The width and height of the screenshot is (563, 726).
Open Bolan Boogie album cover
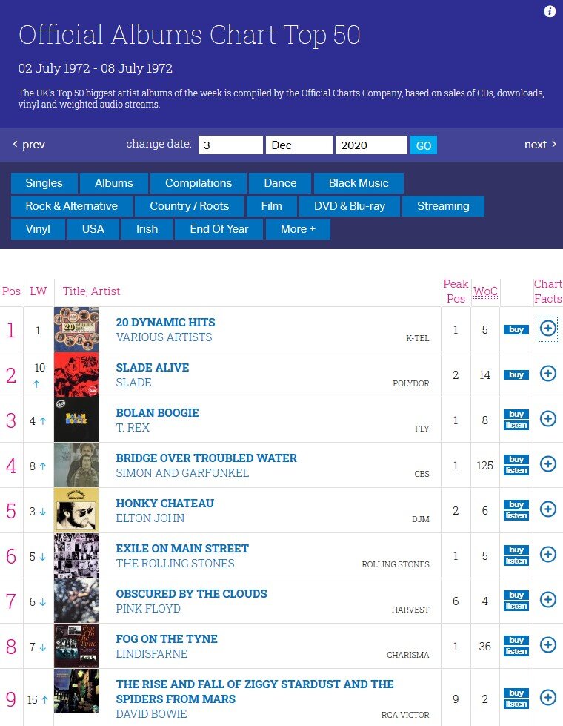click(x=76, y=420)
